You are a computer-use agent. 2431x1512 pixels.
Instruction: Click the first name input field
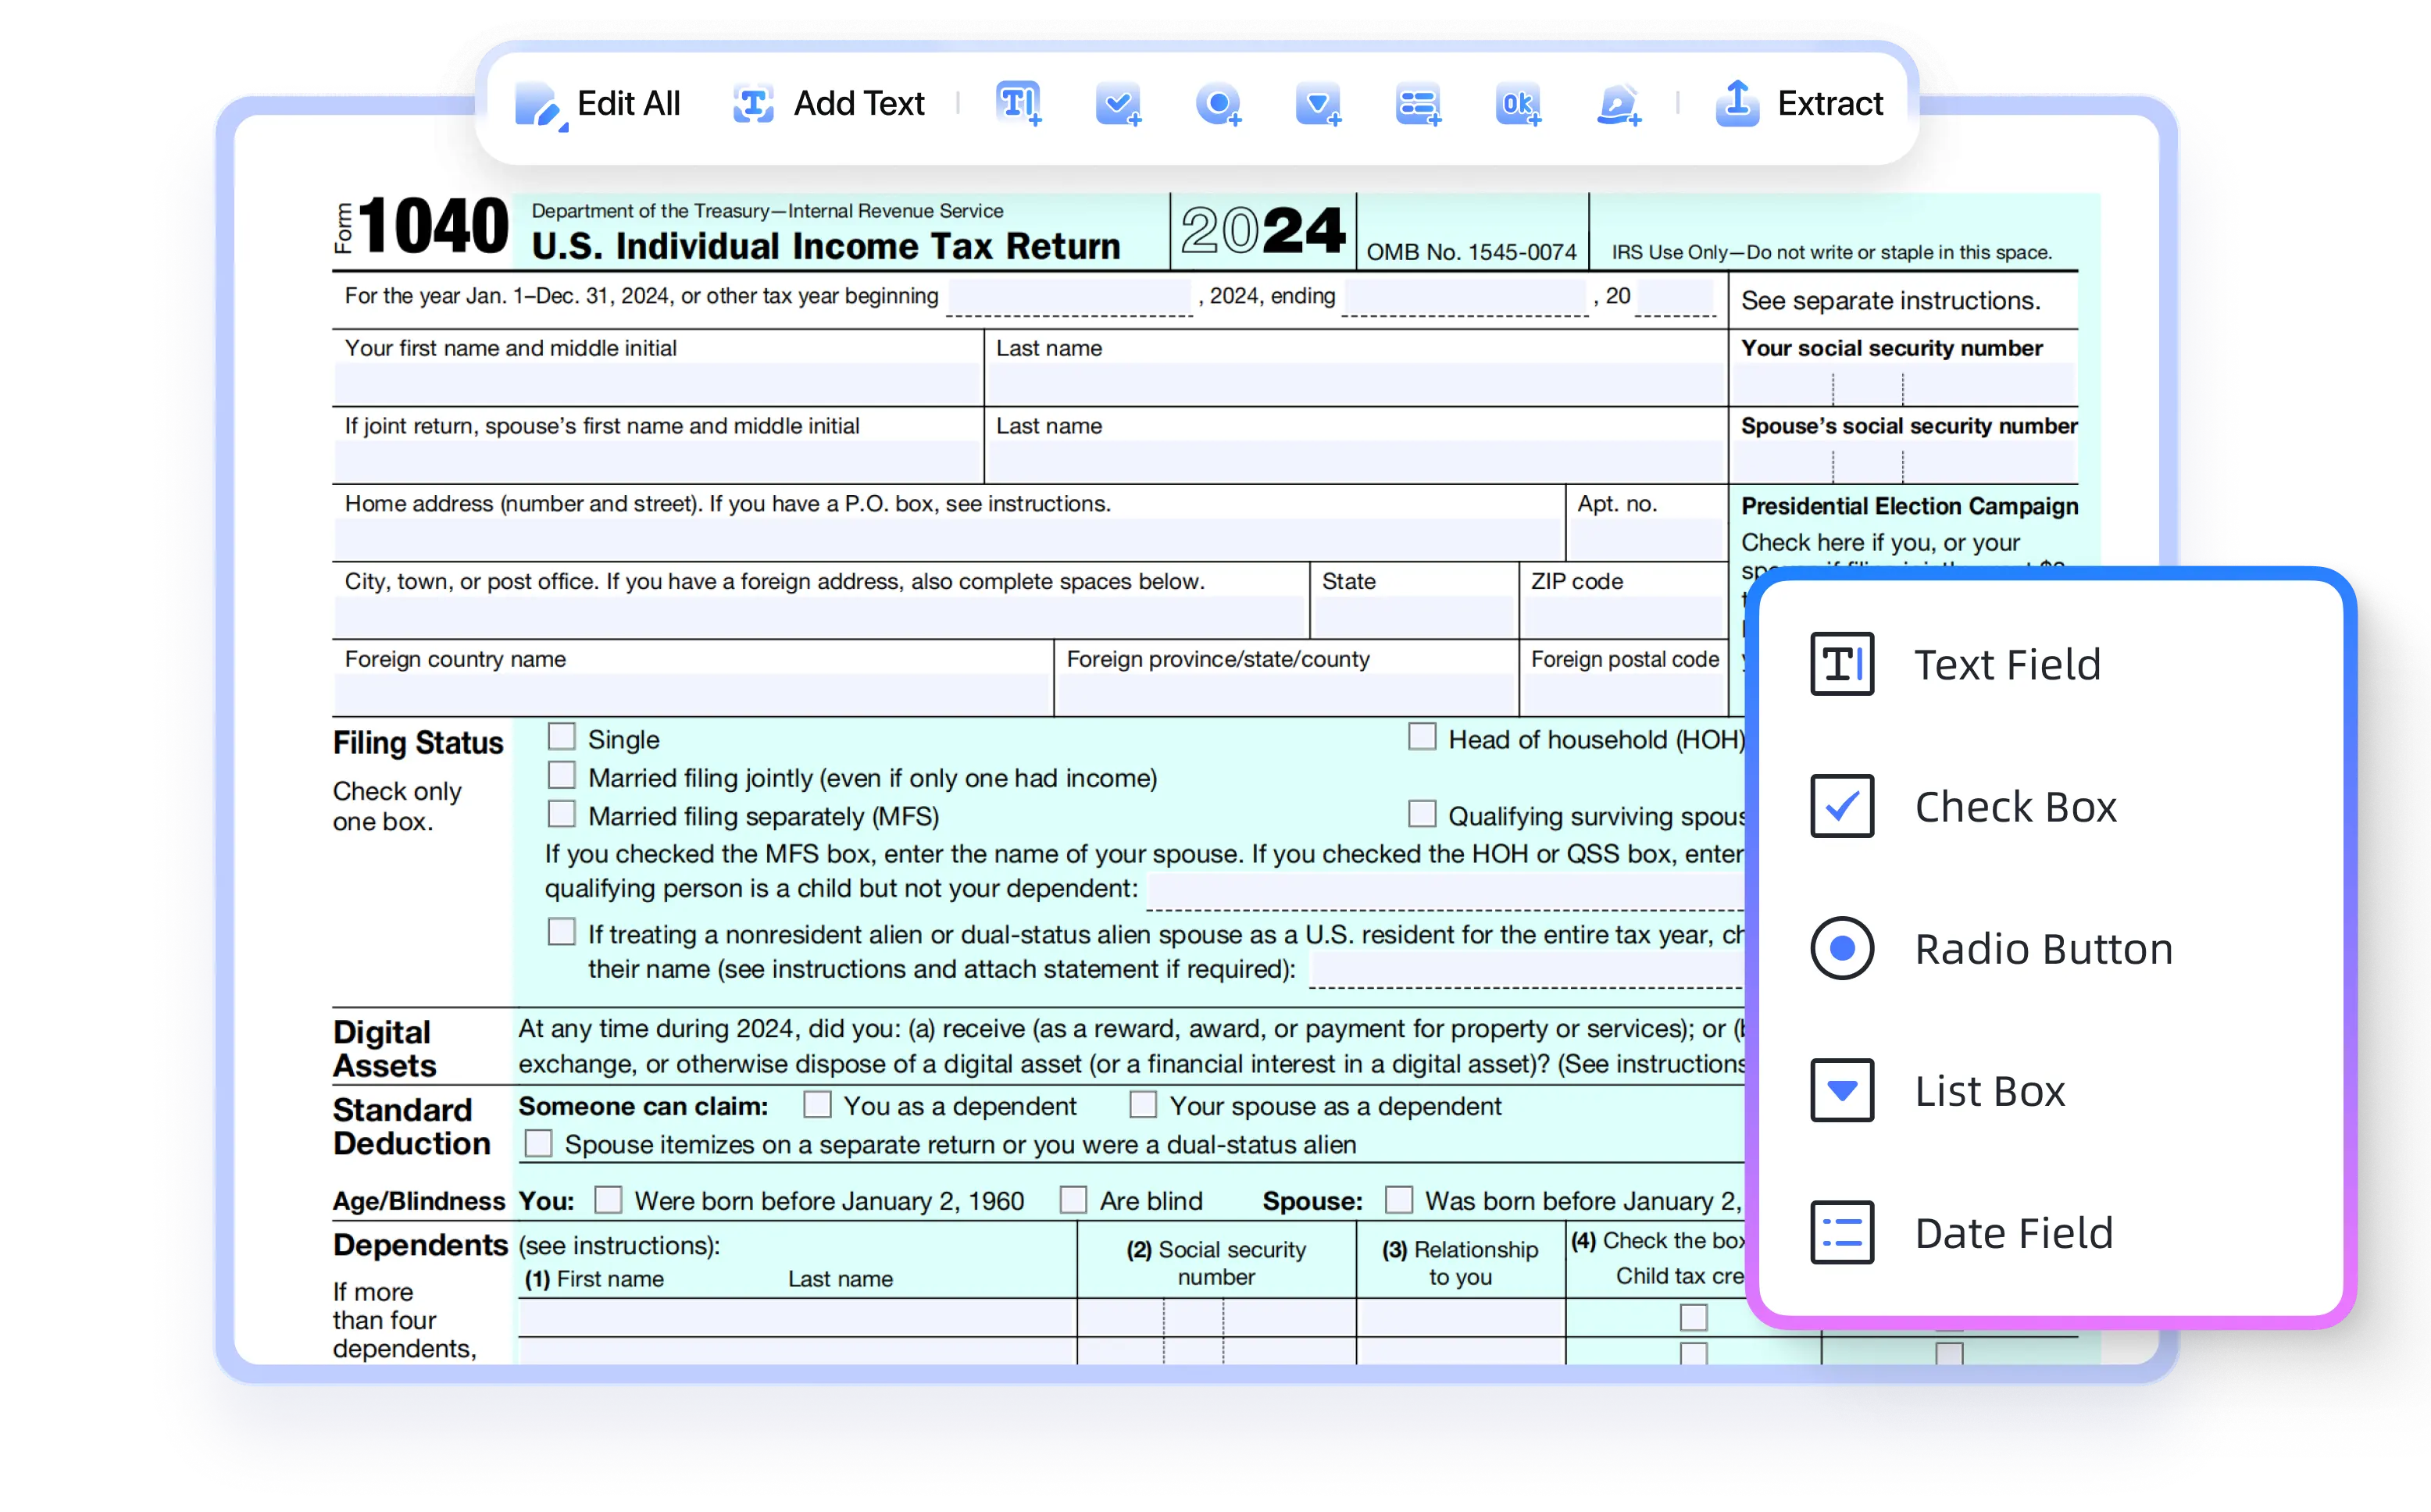[656, 383]
